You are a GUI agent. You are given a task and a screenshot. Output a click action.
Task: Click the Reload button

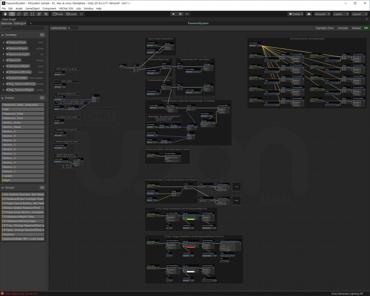tap(356, 28)
